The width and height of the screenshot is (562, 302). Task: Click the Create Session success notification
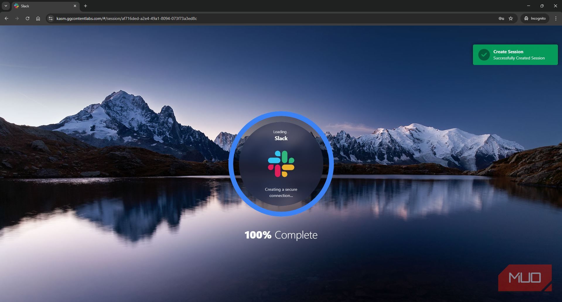(x=515, y=55)
